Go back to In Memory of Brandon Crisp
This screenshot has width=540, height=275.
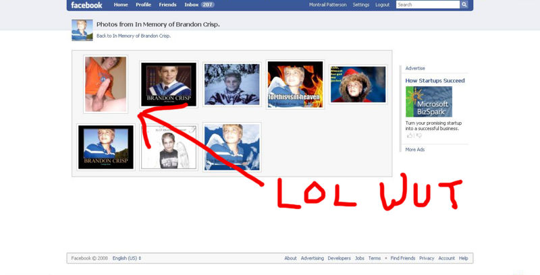pos(134,36)
